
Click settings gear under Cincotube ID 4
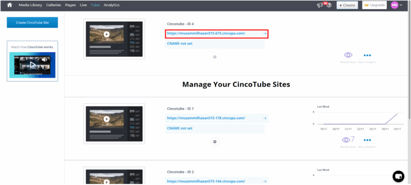click(215, 57)
